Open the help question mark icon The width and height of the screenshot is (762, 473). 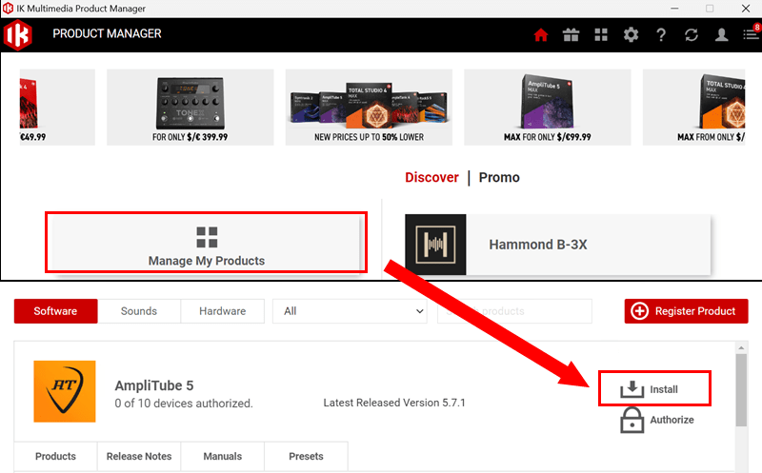(661, 34)
